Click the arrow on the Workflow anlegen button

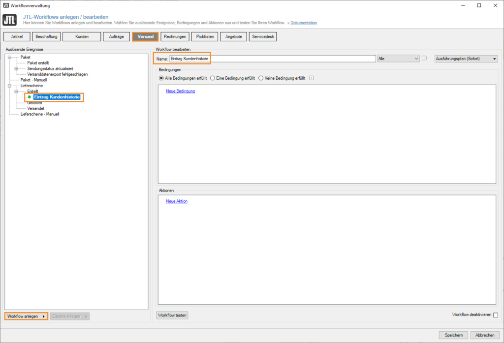point(43,316)
